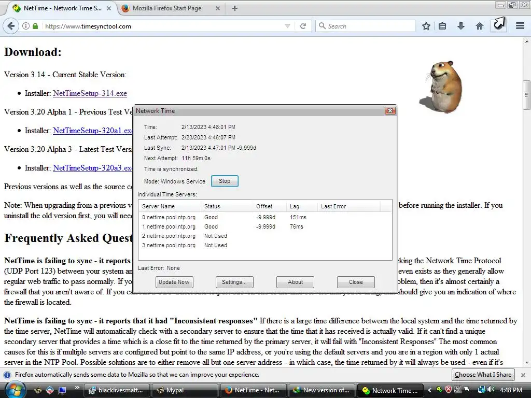The width and height of the screenshot is (531, 398).
Task: Go back with the Firefox back arrow
Action: point(11,26)
